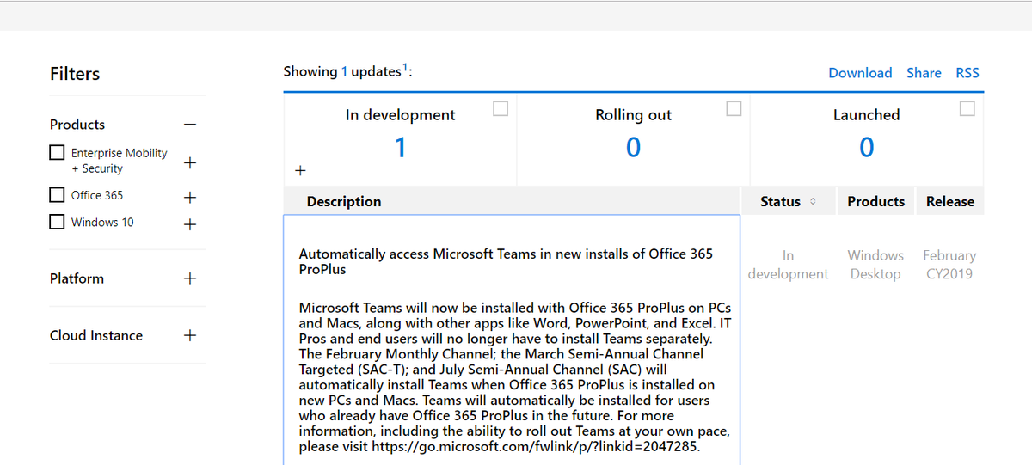Expand Windows 10 sub-options

190,223
